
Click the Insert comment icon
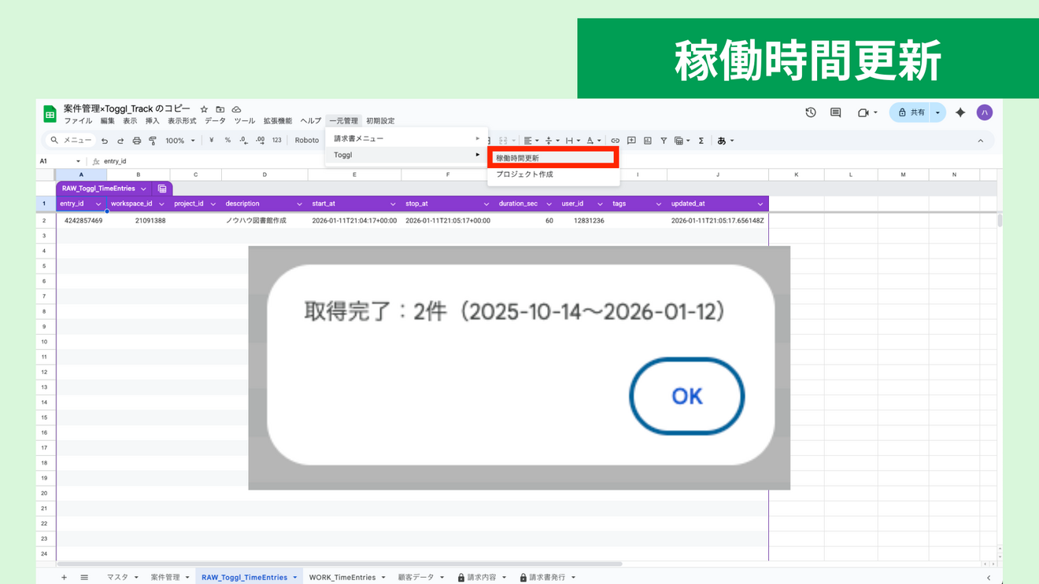click(631, 141)
